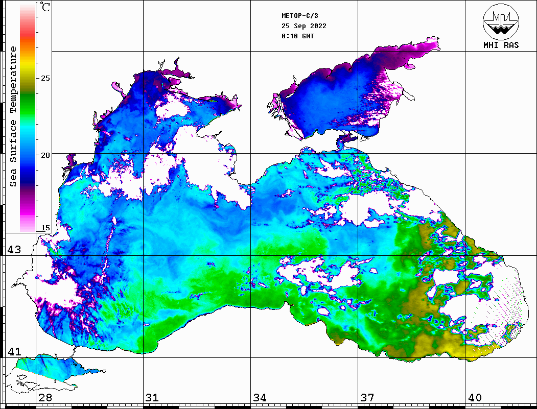Click the 20 degree scale mark
This screenshot has height=409, width=537.
[x=45, y=155]
